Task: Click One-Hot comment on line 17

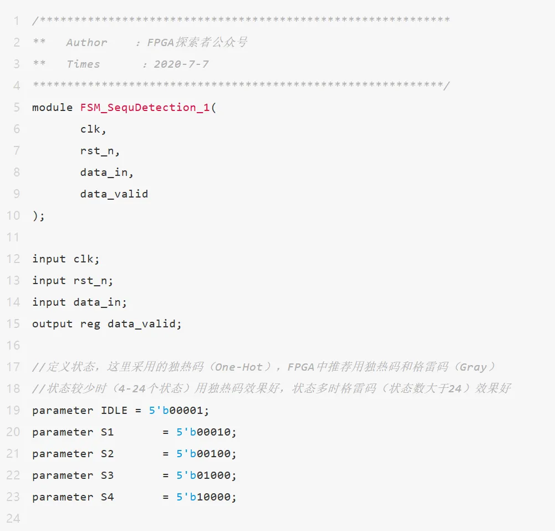Action: click(x=239, y=367)
